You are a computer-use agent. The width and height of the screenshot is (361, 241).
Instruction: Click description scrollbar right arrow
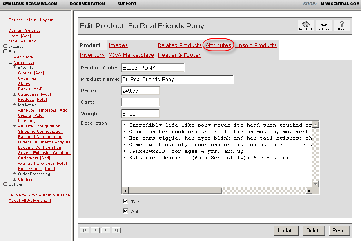[x=309, y=191]
